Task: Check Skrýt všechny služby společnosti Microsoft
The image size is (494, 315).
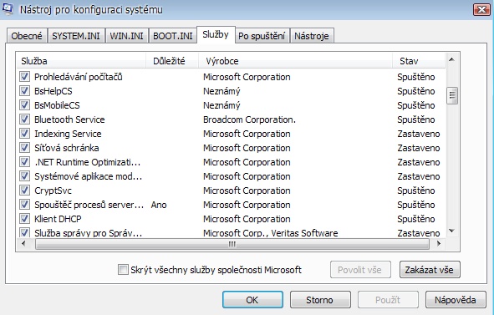Action: [x=123, y=270]
